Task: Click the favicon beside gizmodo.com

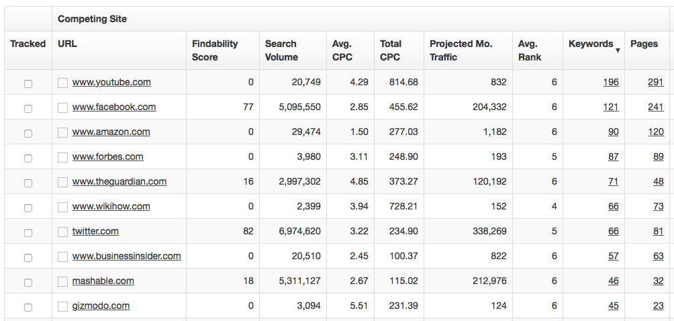Action: [62, 306]
